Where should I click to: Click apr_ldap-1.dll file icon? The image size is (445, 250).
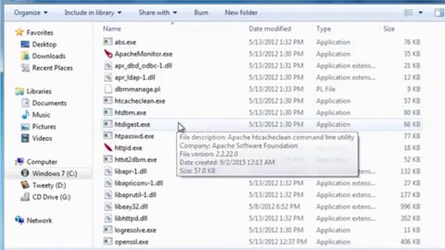[108, 77]
